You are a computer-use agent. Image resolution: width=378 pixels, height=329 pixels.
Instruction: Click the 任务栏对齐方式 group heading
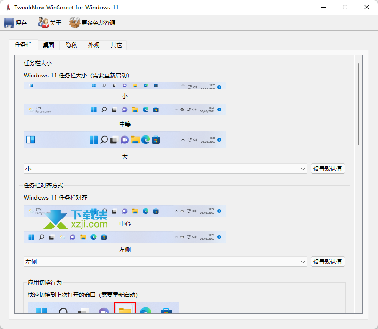pyautogui.click(x=43, y=186)
